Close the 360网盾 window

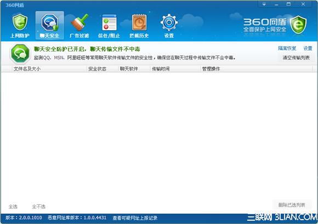point(303,4)
